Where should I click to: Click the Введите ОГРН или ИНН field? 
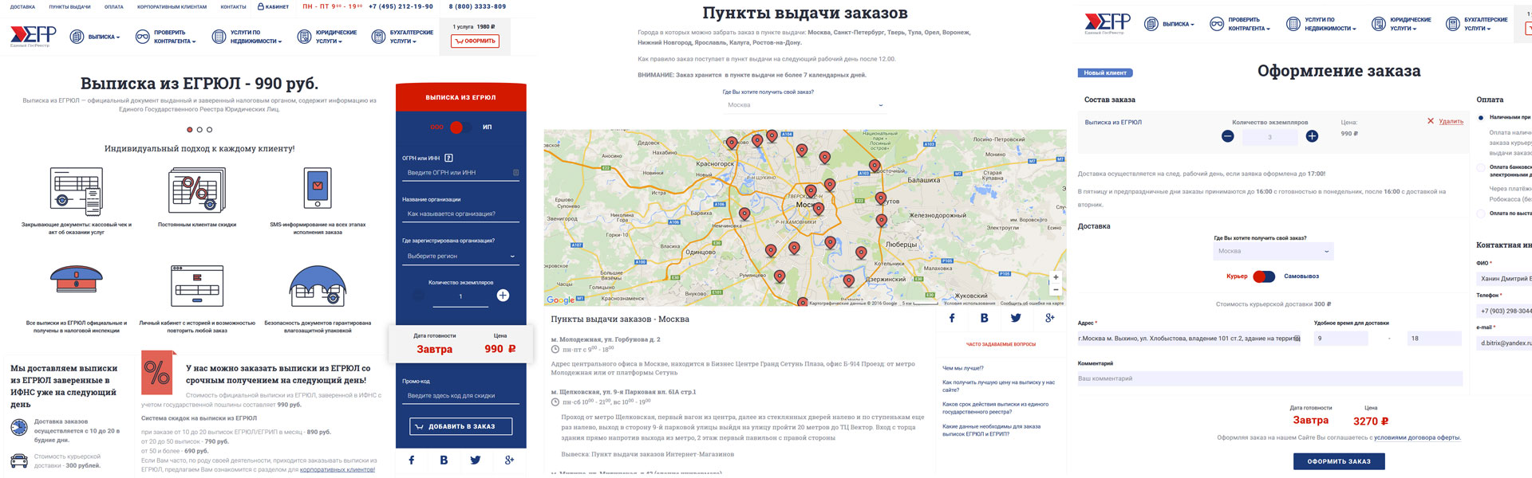(x=461, y=173)
